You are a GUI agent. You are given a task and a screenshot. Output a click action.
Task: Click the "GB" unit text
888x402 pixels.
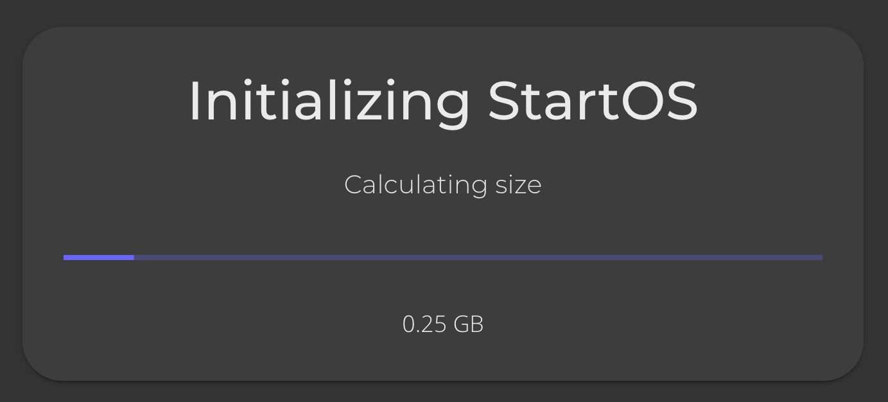click(468, 324)
